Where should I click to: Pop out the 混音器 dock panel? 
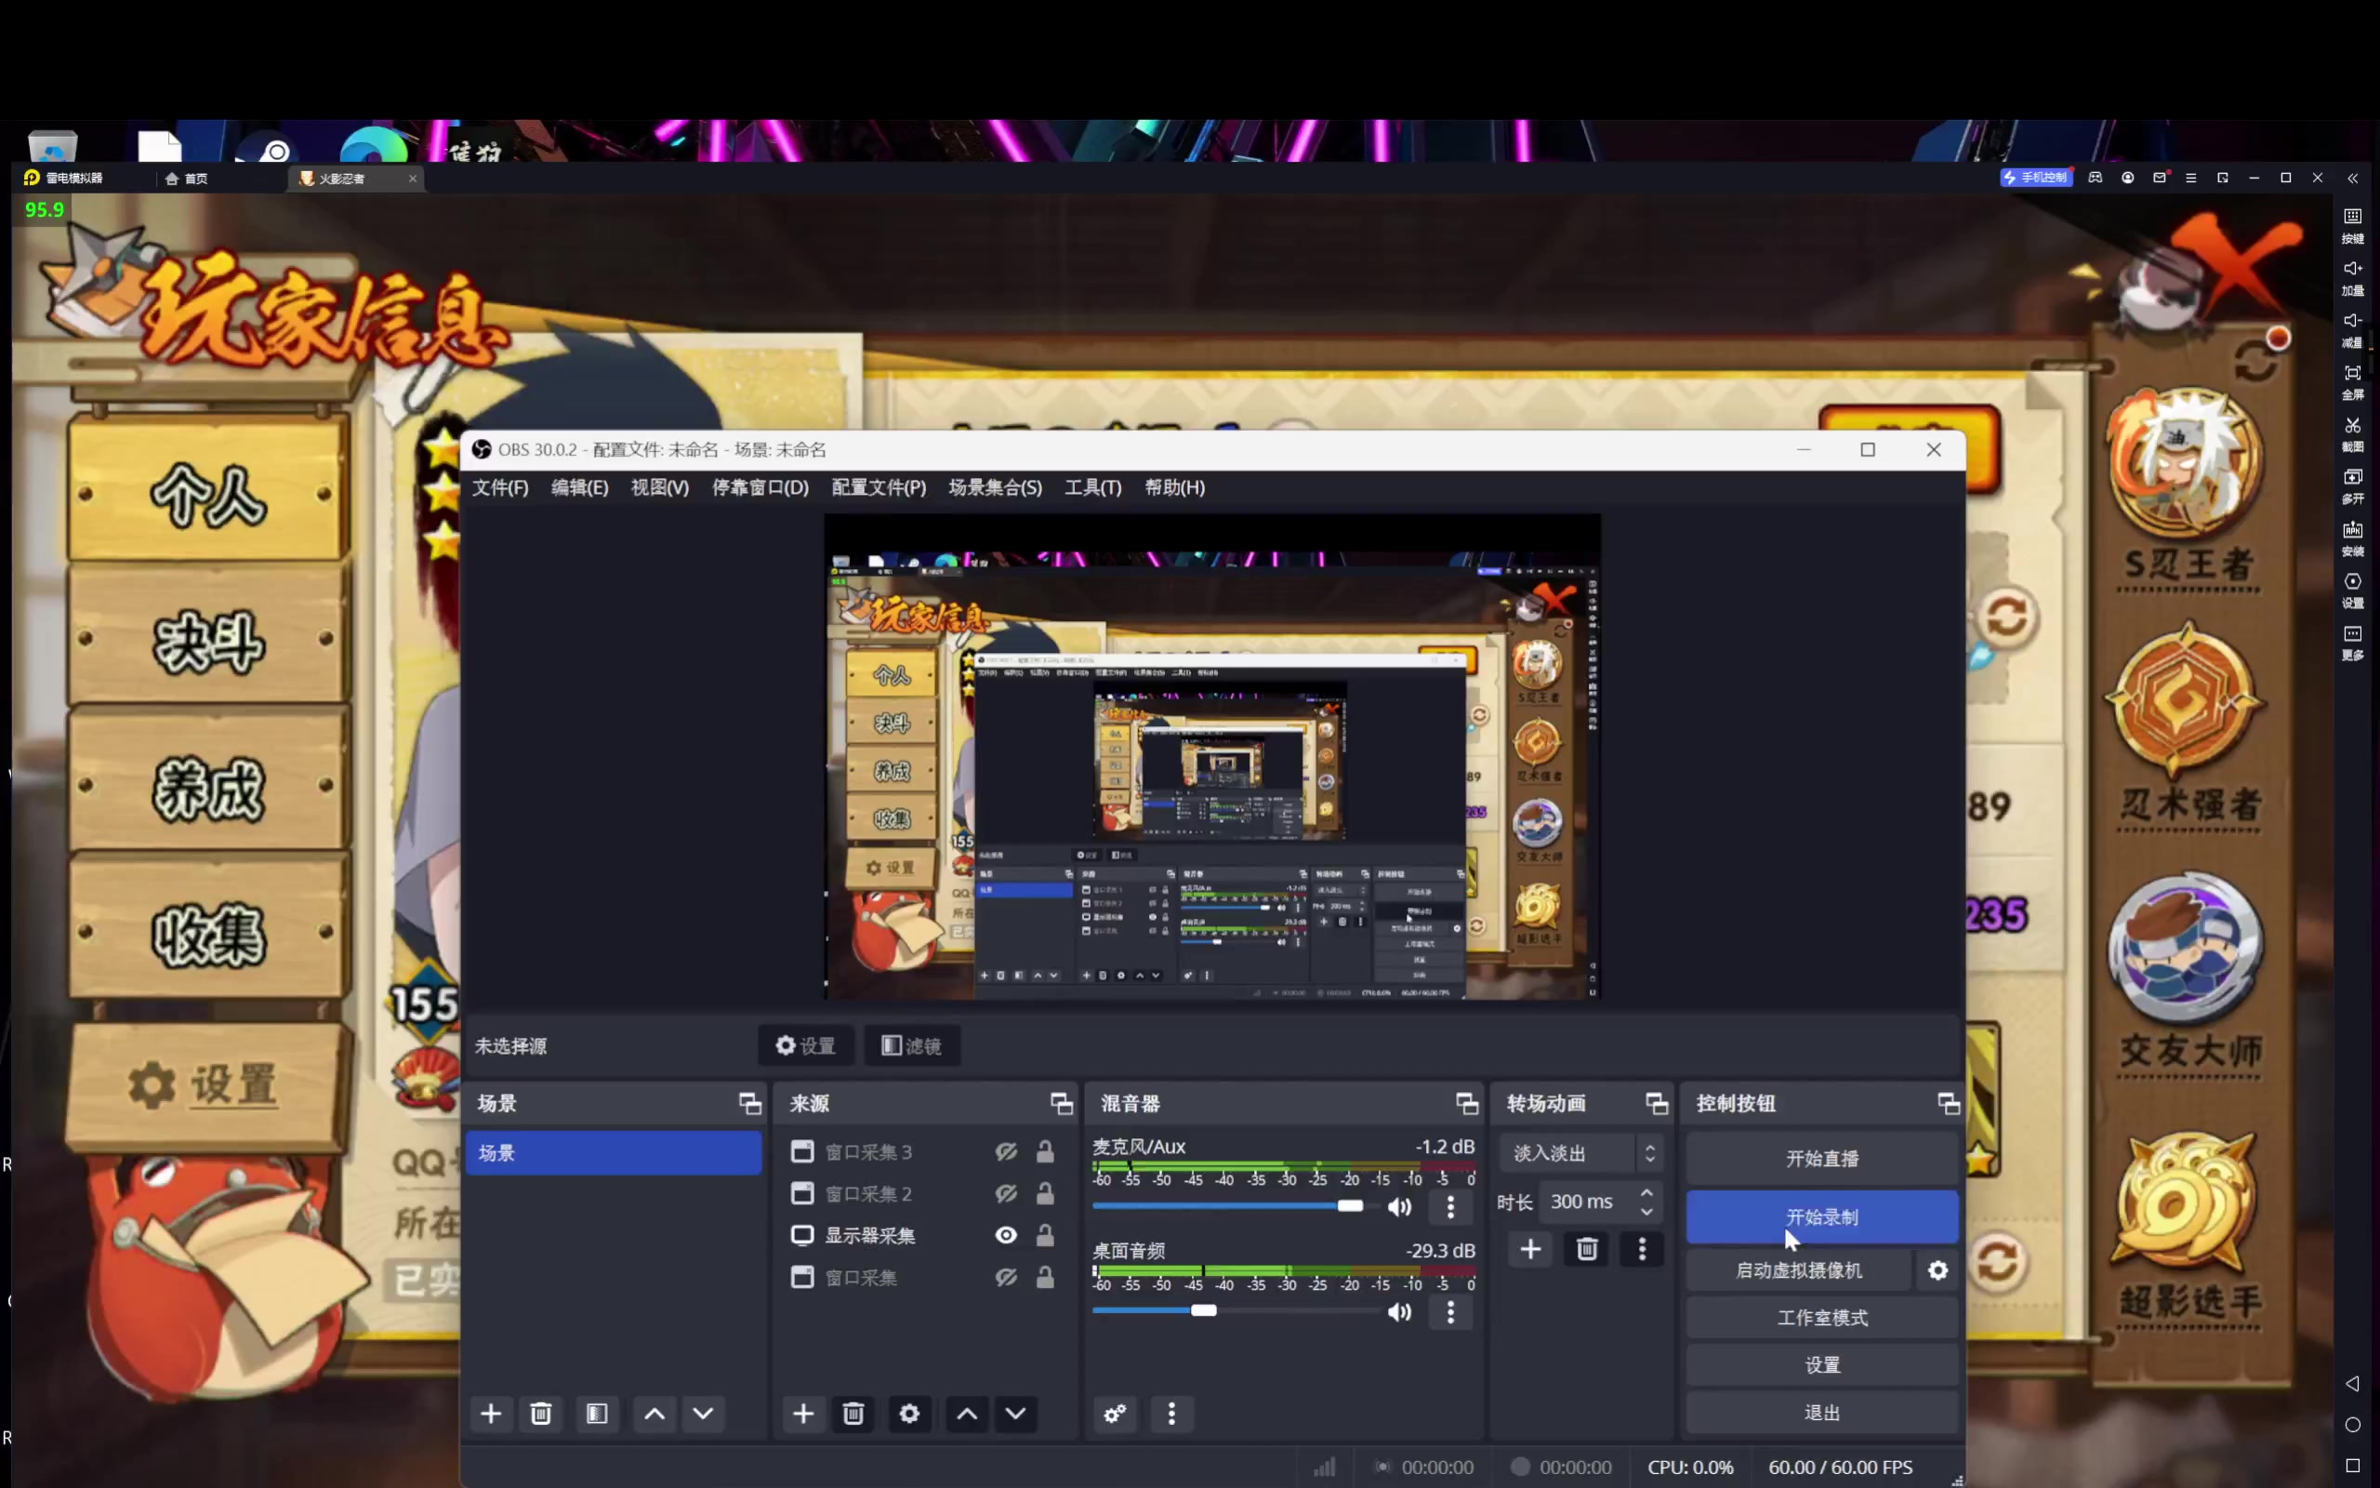coord(1467,1103)
